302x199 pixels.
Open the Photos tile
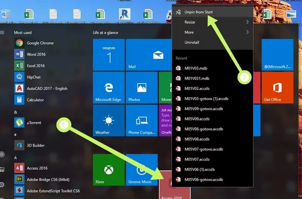point(142,88)
